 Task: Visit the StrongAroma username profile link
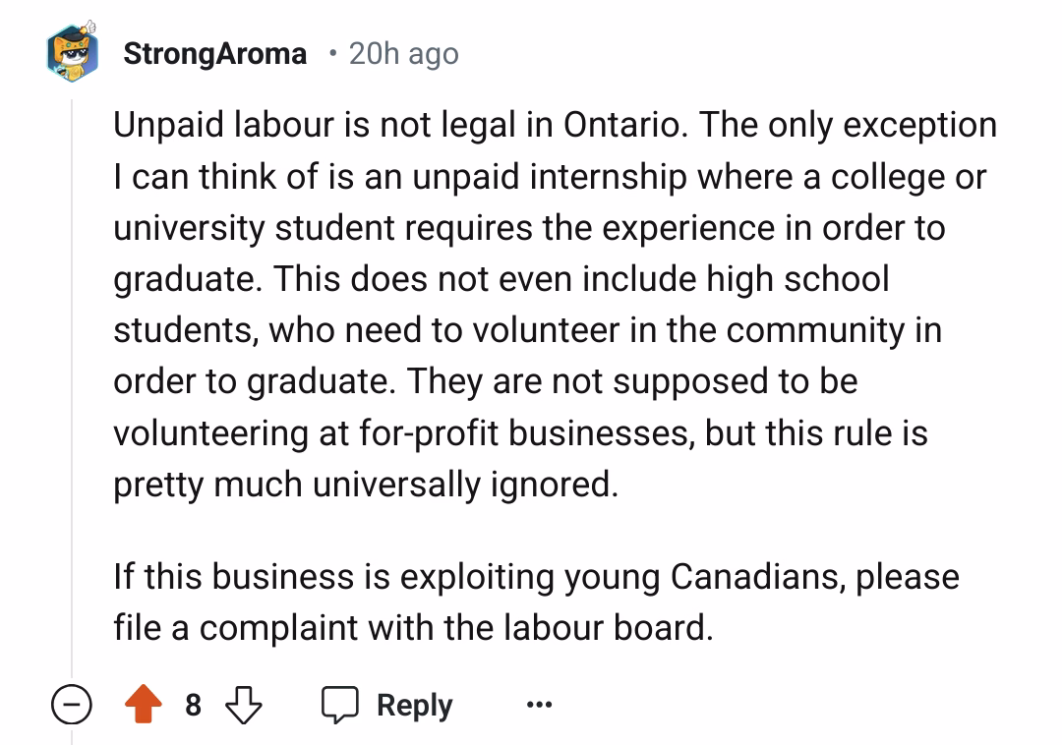214,53
